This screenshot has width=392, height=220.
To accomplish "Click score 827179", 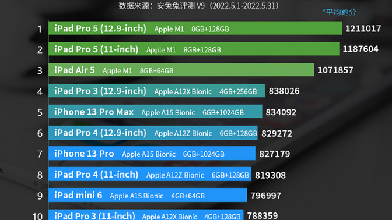I will pos(275,154).
